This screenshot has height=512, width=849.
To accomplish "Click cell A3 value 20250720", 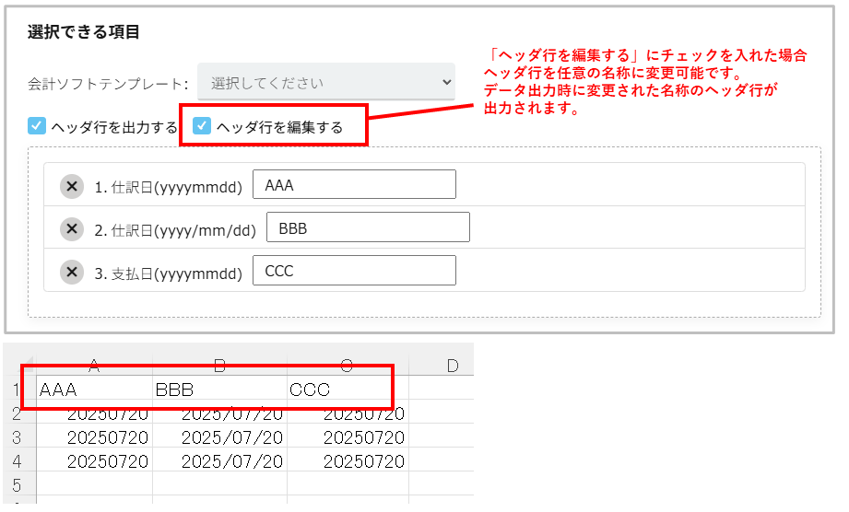I will [x=95, y=436].
